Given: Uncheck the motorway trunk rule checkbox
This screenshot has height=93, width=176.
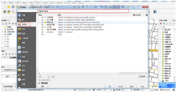Looking at the screenshot, I should (x=42, y=22).
